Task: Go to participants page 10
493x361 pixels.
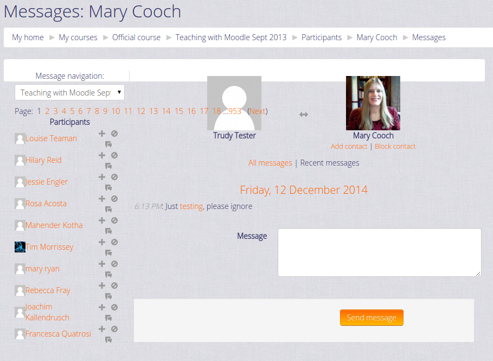Action: (x=116, y=111)
